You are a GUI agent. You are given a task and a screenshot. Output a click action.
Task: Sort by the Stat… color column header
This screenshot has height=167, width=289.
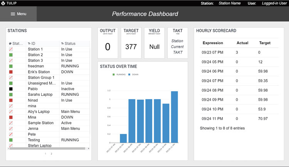click(x=17, y=43)
